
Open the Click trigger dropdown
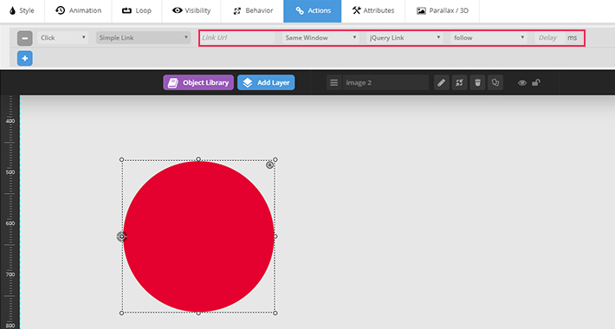point(62,37)
